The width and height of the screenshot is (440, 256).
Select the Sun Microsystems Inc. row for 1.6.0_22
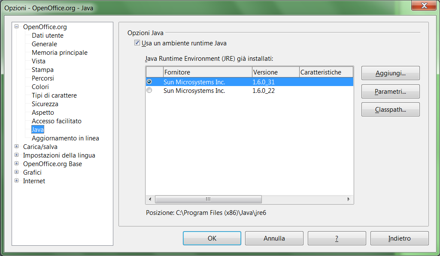click(x=249, y=91)
